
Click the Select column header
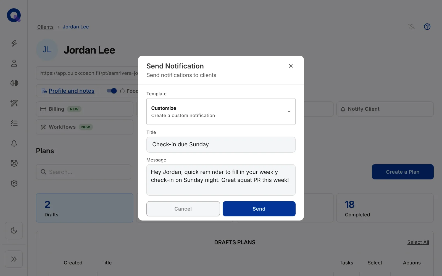(375, 263)
